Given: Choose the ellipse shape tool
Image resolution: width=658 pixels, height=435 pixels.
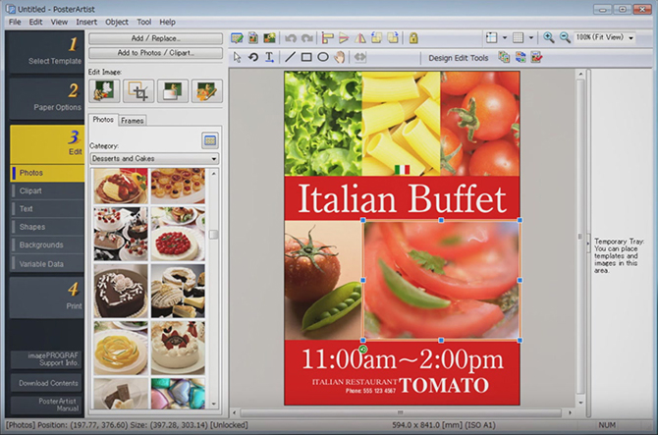Looking at the screenshot, I should tap(322, 57).
